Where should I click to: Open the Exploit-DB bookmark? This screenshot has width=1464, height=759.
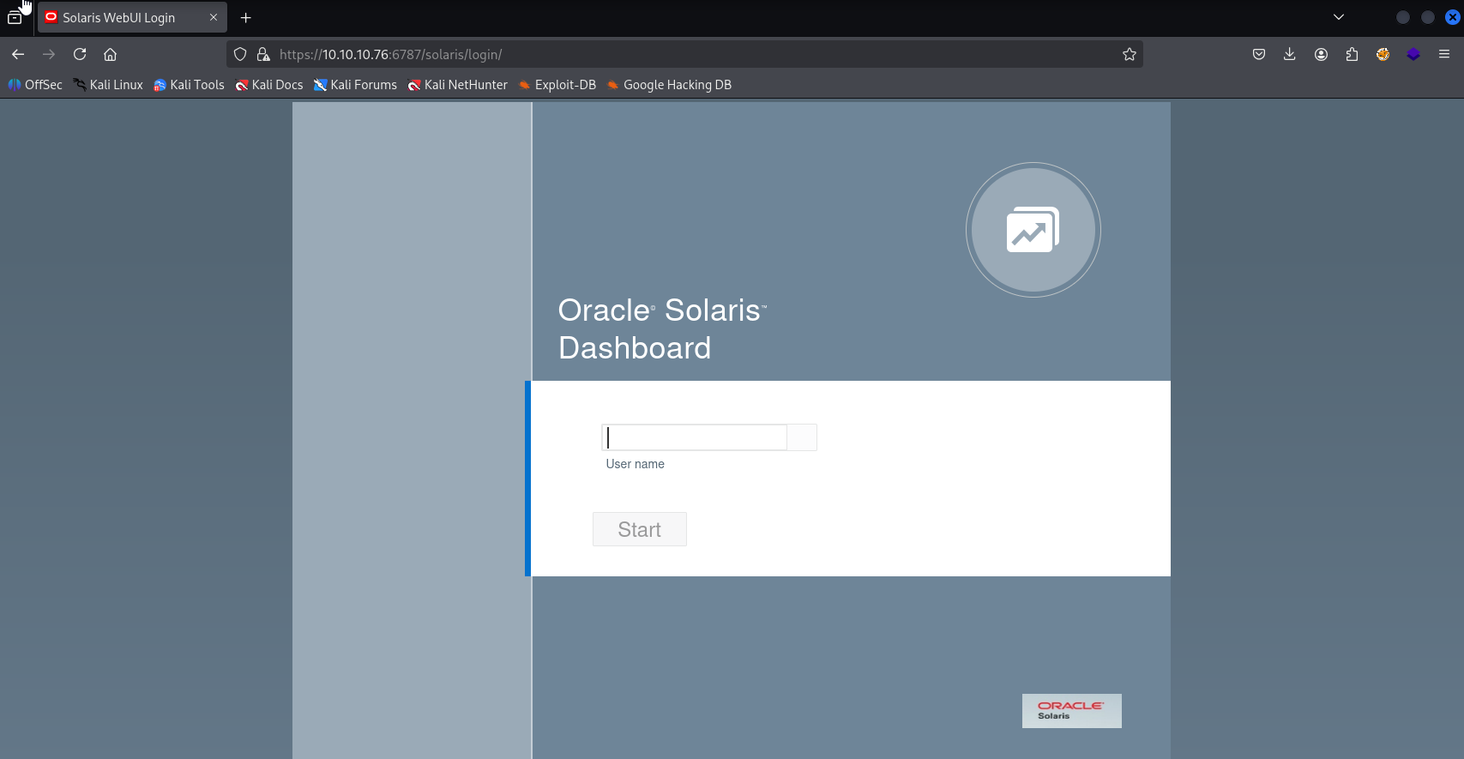click(x=557, y=85)
